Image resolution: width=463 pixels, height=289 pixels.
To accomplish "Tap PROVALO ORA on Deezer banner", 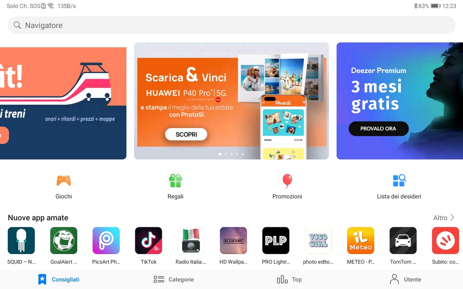I will [x=378, y=129].
